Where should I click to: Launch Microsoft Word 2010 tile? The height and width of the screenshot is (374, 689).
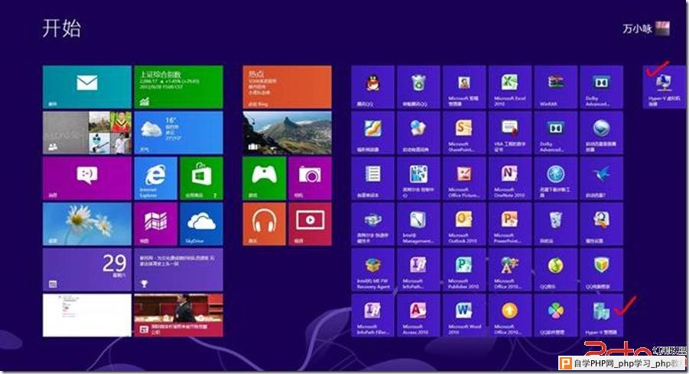coord(464,314)
